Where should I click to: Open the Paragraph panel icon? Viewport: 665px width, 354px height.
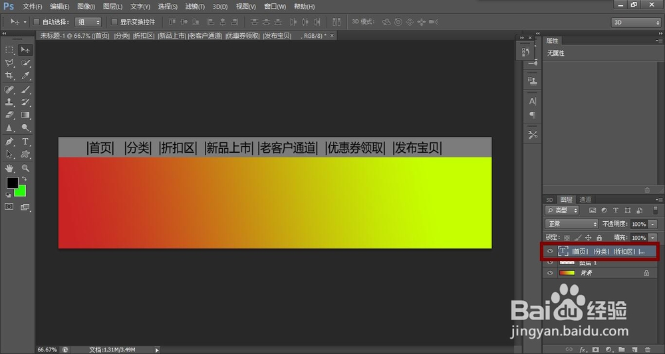click(533, 115)
